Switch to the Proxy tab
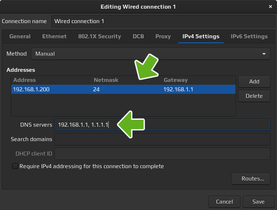The height and width of the screenshot is (210, 277). (x=163, y=36)
